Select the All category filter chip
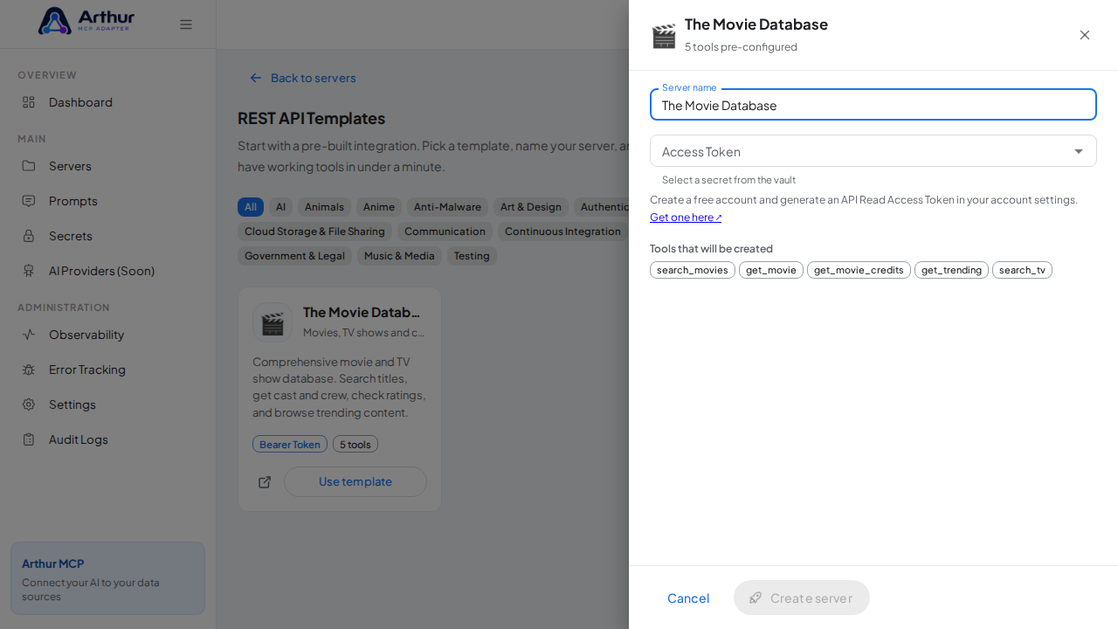Image resolution: width=1118 pixels, height=629 pixels. pyautogui.click(x=251, y=207)
